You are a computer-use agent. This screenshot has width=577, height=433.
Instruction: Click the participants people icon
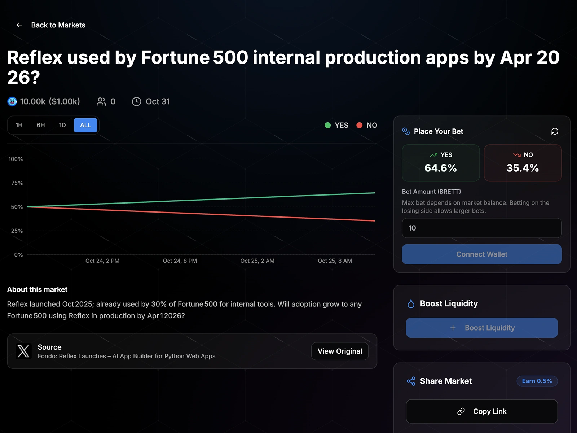tap(101, 102)
